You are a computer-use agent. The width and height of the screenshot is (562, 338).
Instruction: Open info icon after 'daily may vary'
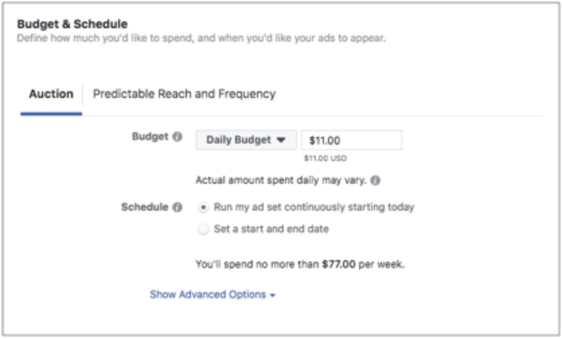[x=375, y=180]
